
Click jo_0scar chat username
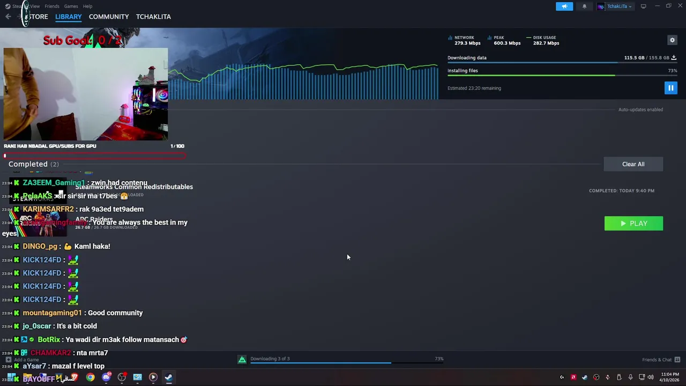click(x=36, y=326)
